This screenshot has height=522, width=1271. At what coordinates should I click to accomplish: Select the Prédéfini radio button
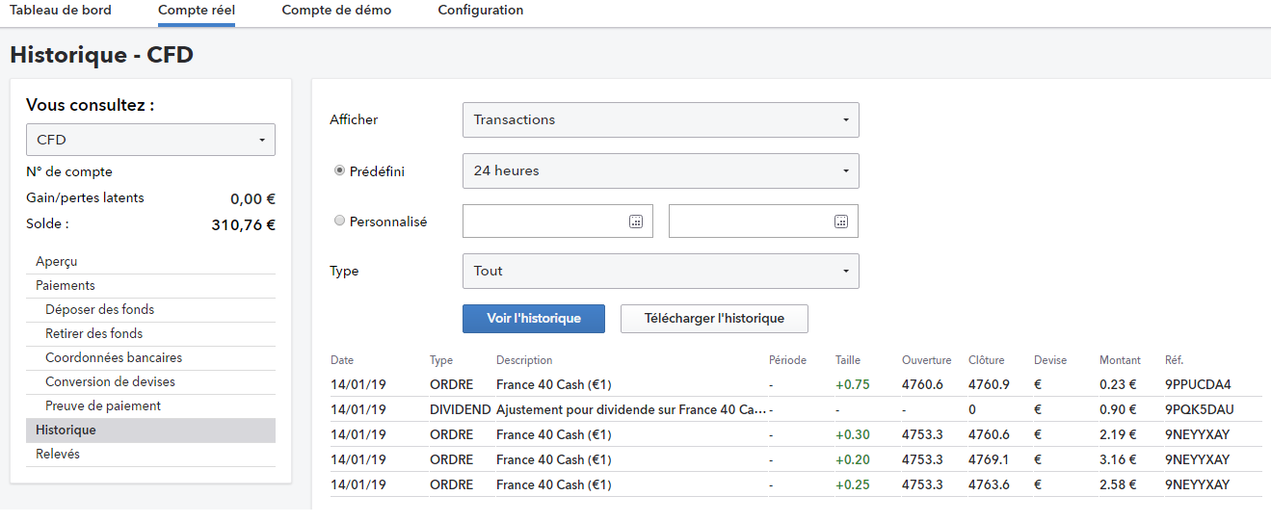339,170
